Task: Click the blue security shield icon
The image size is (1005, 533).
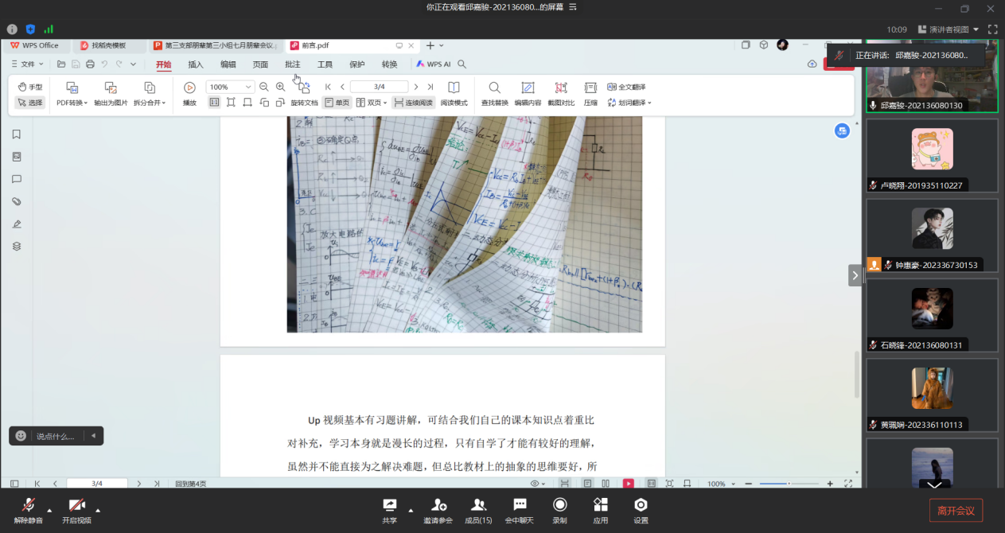Action: pyautogui.click(x=30, y=29)
